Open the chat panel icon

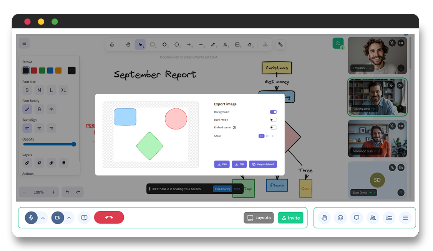(357, 218)
